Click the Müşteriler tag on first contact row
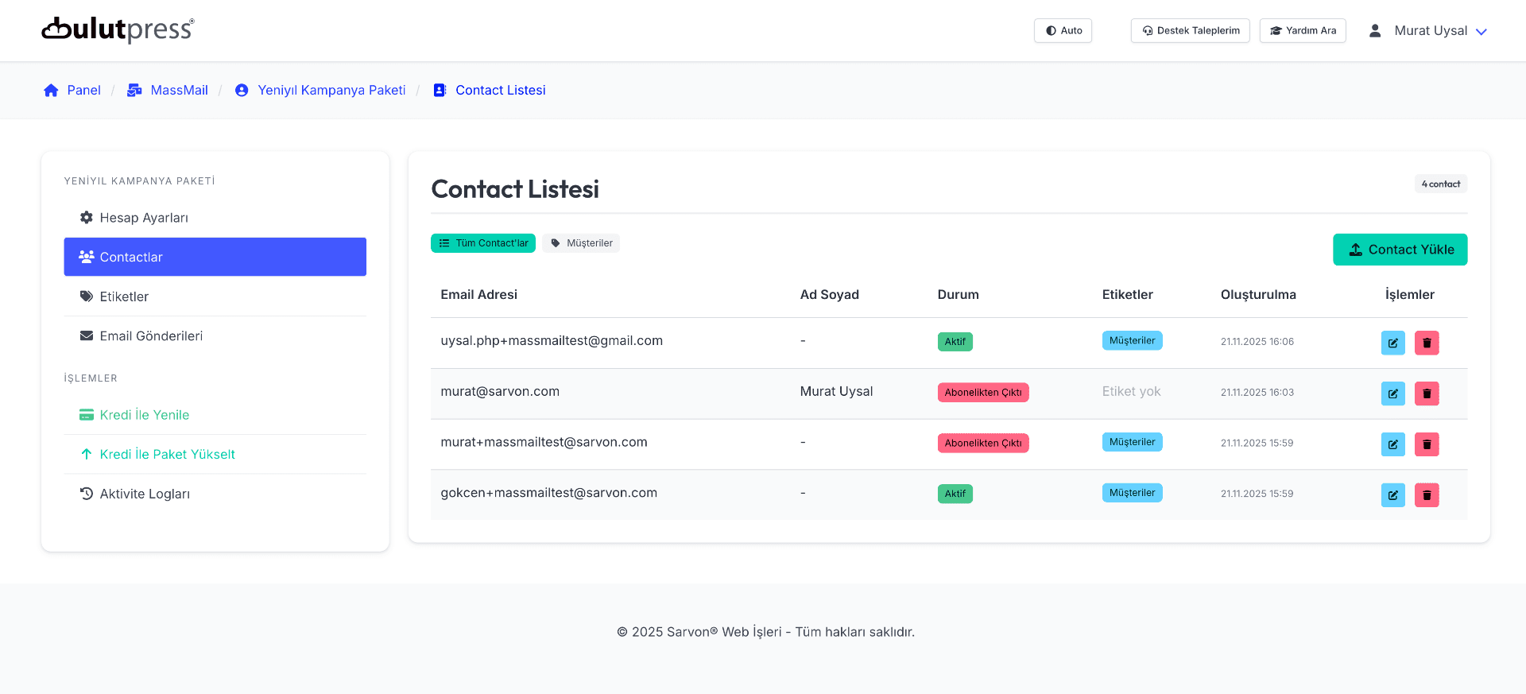This screenshot has width=1526, height=694. click(x=1132, y=341)
